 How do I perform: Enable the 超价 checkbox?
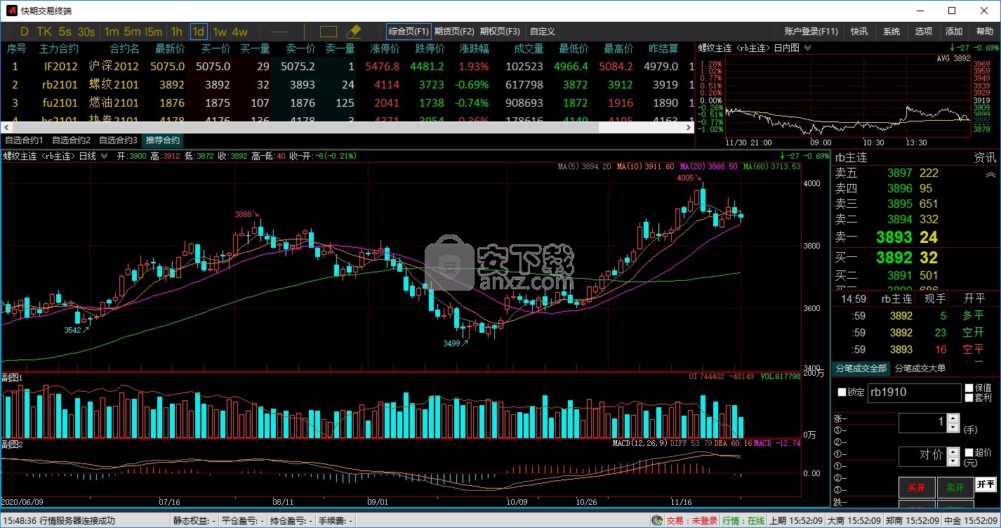[x=969, y=453]
